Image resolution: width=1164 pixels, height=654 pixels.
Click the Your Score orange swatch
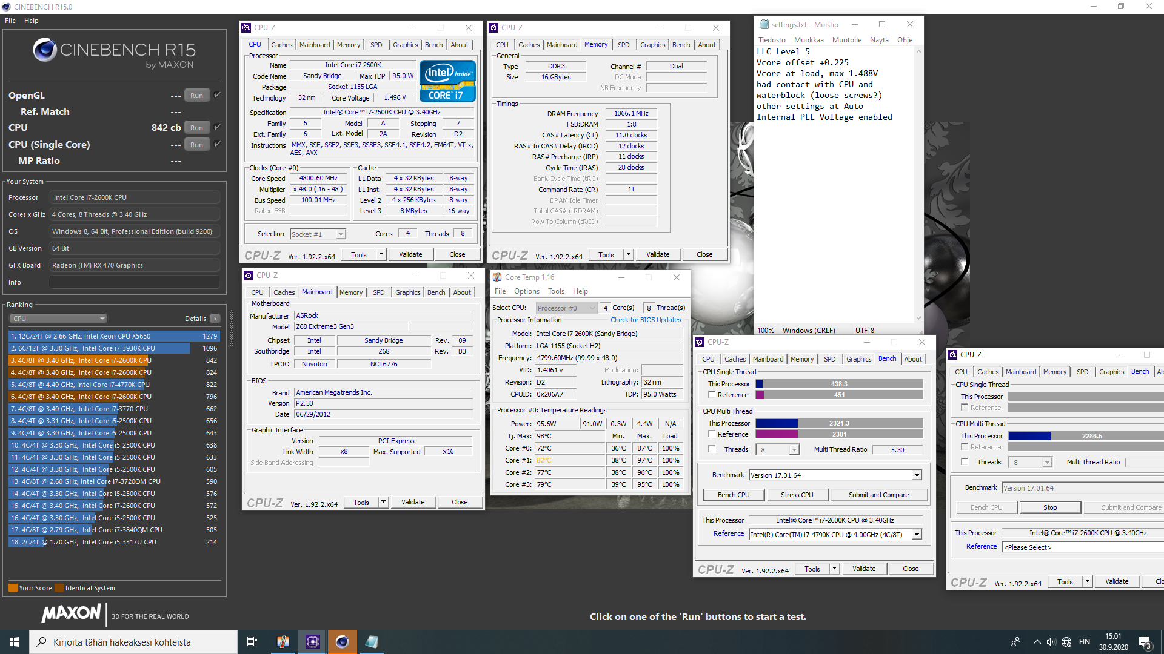coord(13,588)
